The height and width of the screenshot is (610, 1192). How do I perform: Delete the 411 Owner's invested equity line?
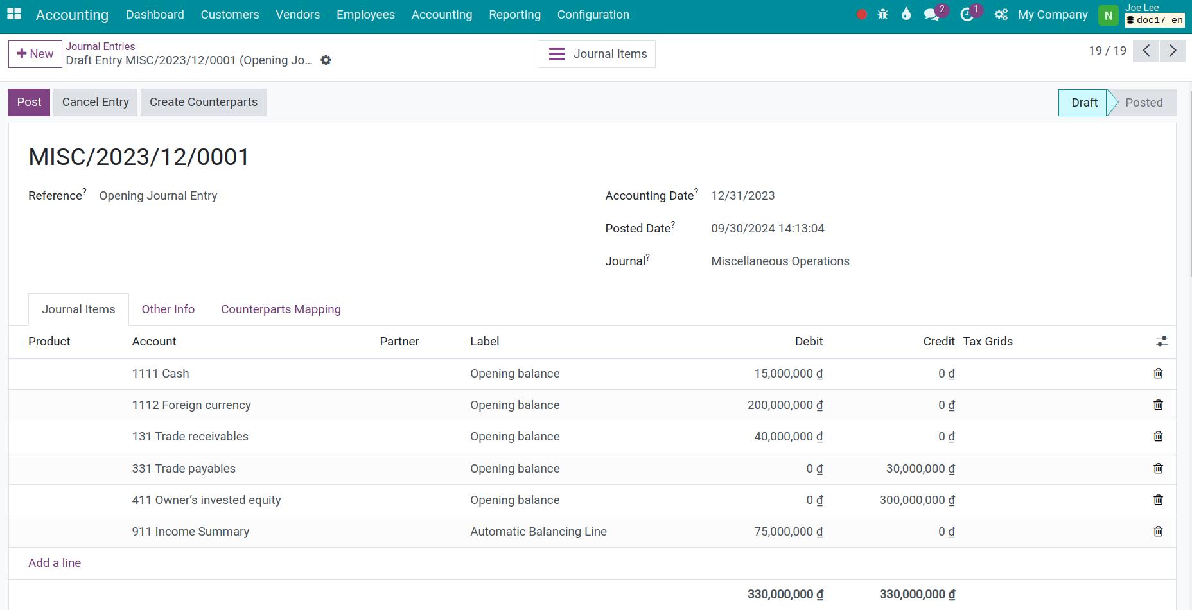(x=1158, y=500)
